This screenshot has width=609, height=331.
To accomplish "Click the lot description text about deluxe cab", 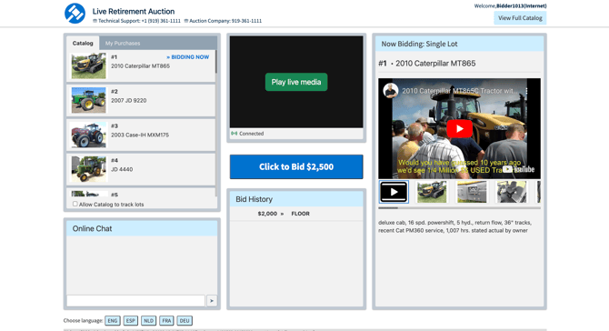I will coord(454,226).
